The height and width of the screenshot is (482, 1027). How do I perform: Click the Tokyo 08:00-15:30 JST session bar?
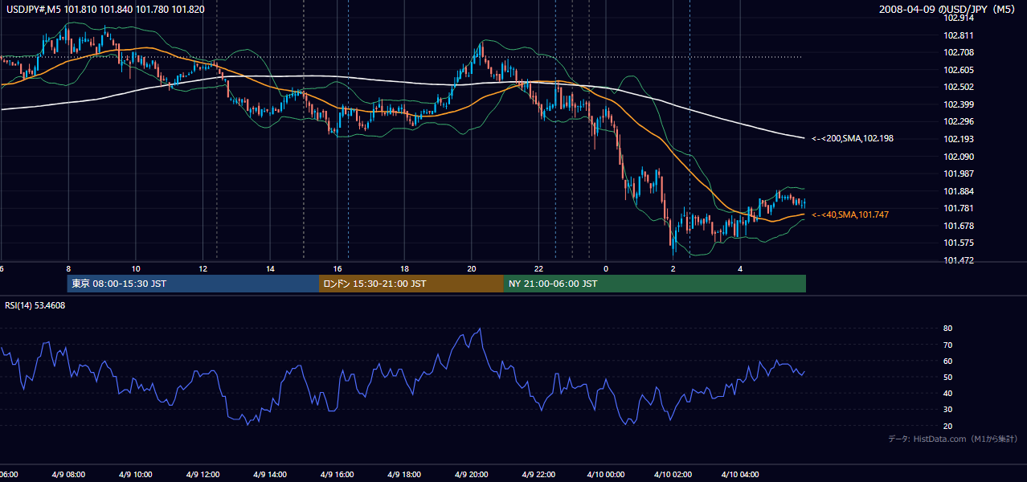point(193,284)
